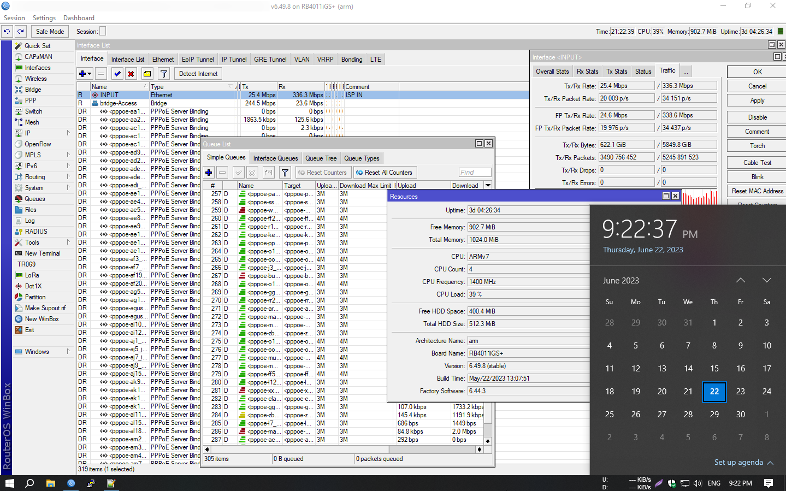Expand the System submenu in the sidebar
786x491 pixels.
pos(68,188)
